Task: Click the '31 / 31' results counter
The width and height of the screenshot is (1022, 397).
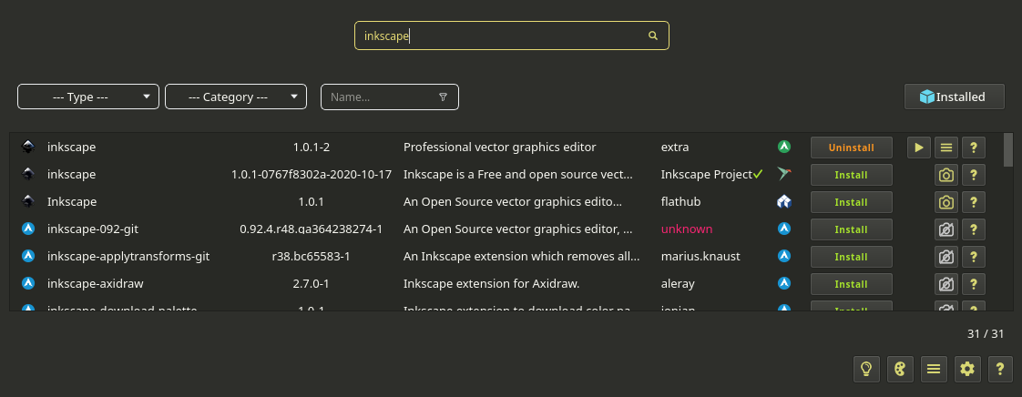Action: tap(986, 334)
